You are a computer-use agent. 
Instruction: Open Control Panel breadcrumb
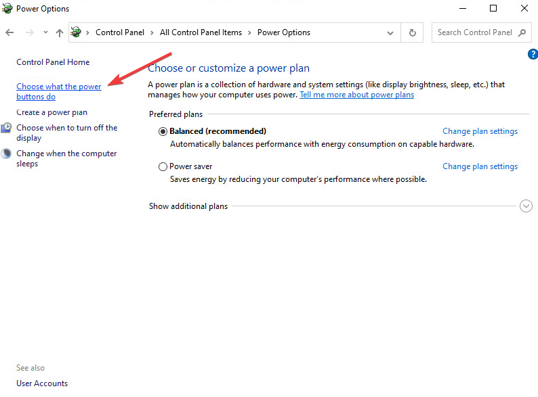[x=120, y=32]
